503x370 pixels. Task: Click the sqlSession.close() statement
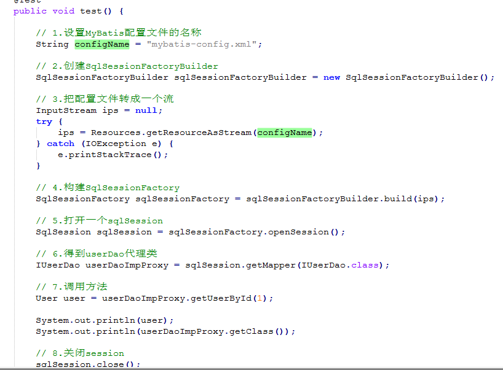coord(88,364)
